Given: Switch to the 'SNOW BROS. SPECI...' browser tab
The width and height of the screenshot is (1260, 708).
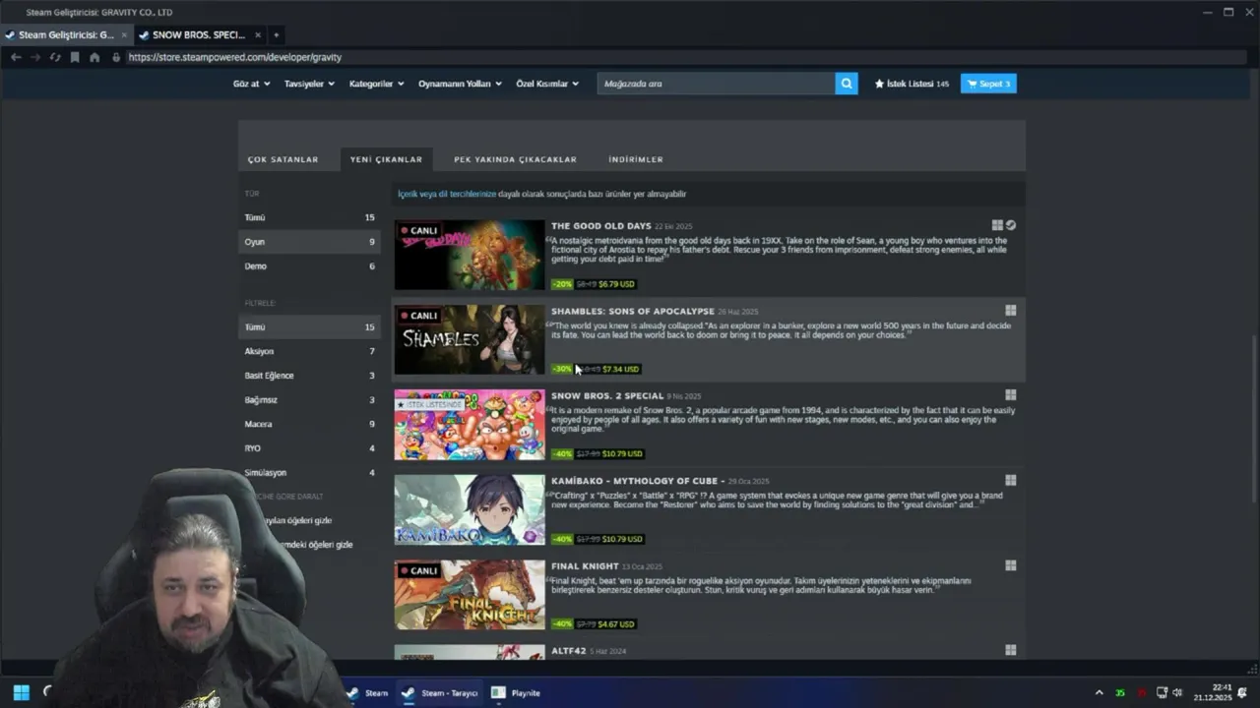Looking at the screenshot, I should pos(199,35).
